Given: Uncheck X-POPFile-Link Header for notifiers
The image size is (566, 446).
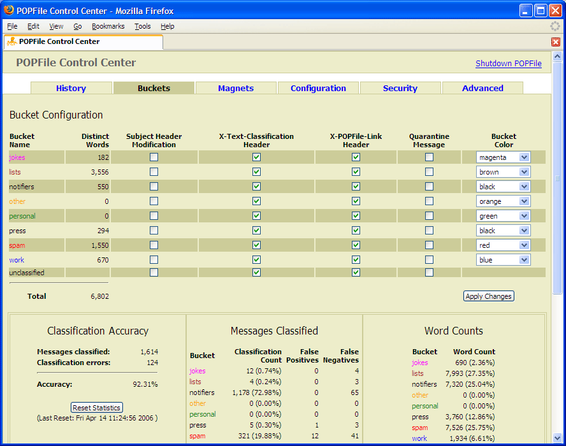Looking at the screenshot, I should [x=356, y=186].
